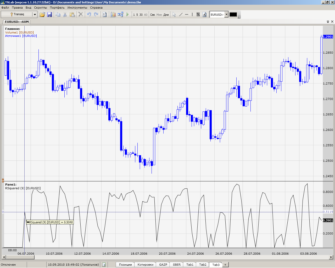Add a new tab with the plus button
Screen dimensions: 335x268
pos(225,265)
